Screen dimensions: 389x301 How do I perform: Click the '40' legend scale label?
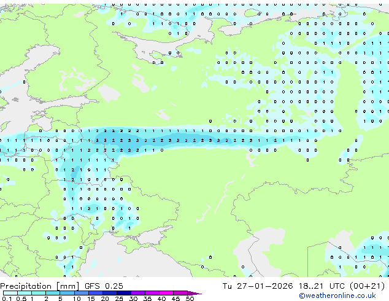(161, 299)
